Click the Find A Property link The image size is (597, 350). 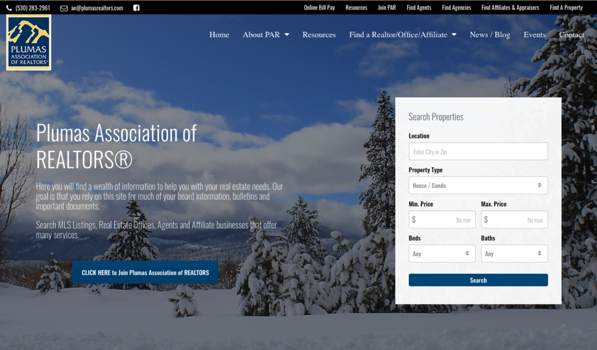pos(566,8)
